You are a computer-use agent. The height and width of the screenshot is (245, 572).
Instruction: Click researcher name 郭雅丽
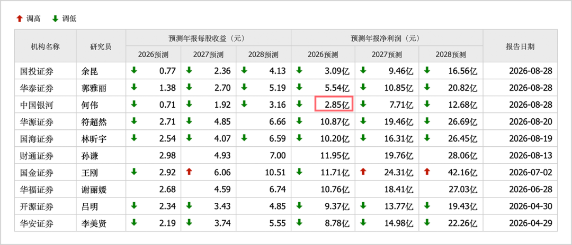pos(94,88)
